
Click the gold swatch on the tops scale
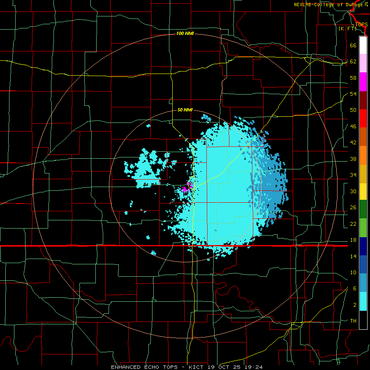coord(363,173)
